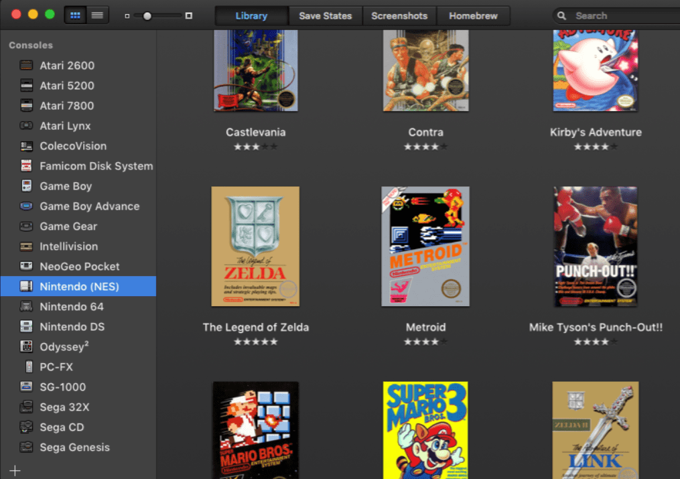Select the Nintendo DS console icon
This screenshot has width=680, height=479.
26,326
